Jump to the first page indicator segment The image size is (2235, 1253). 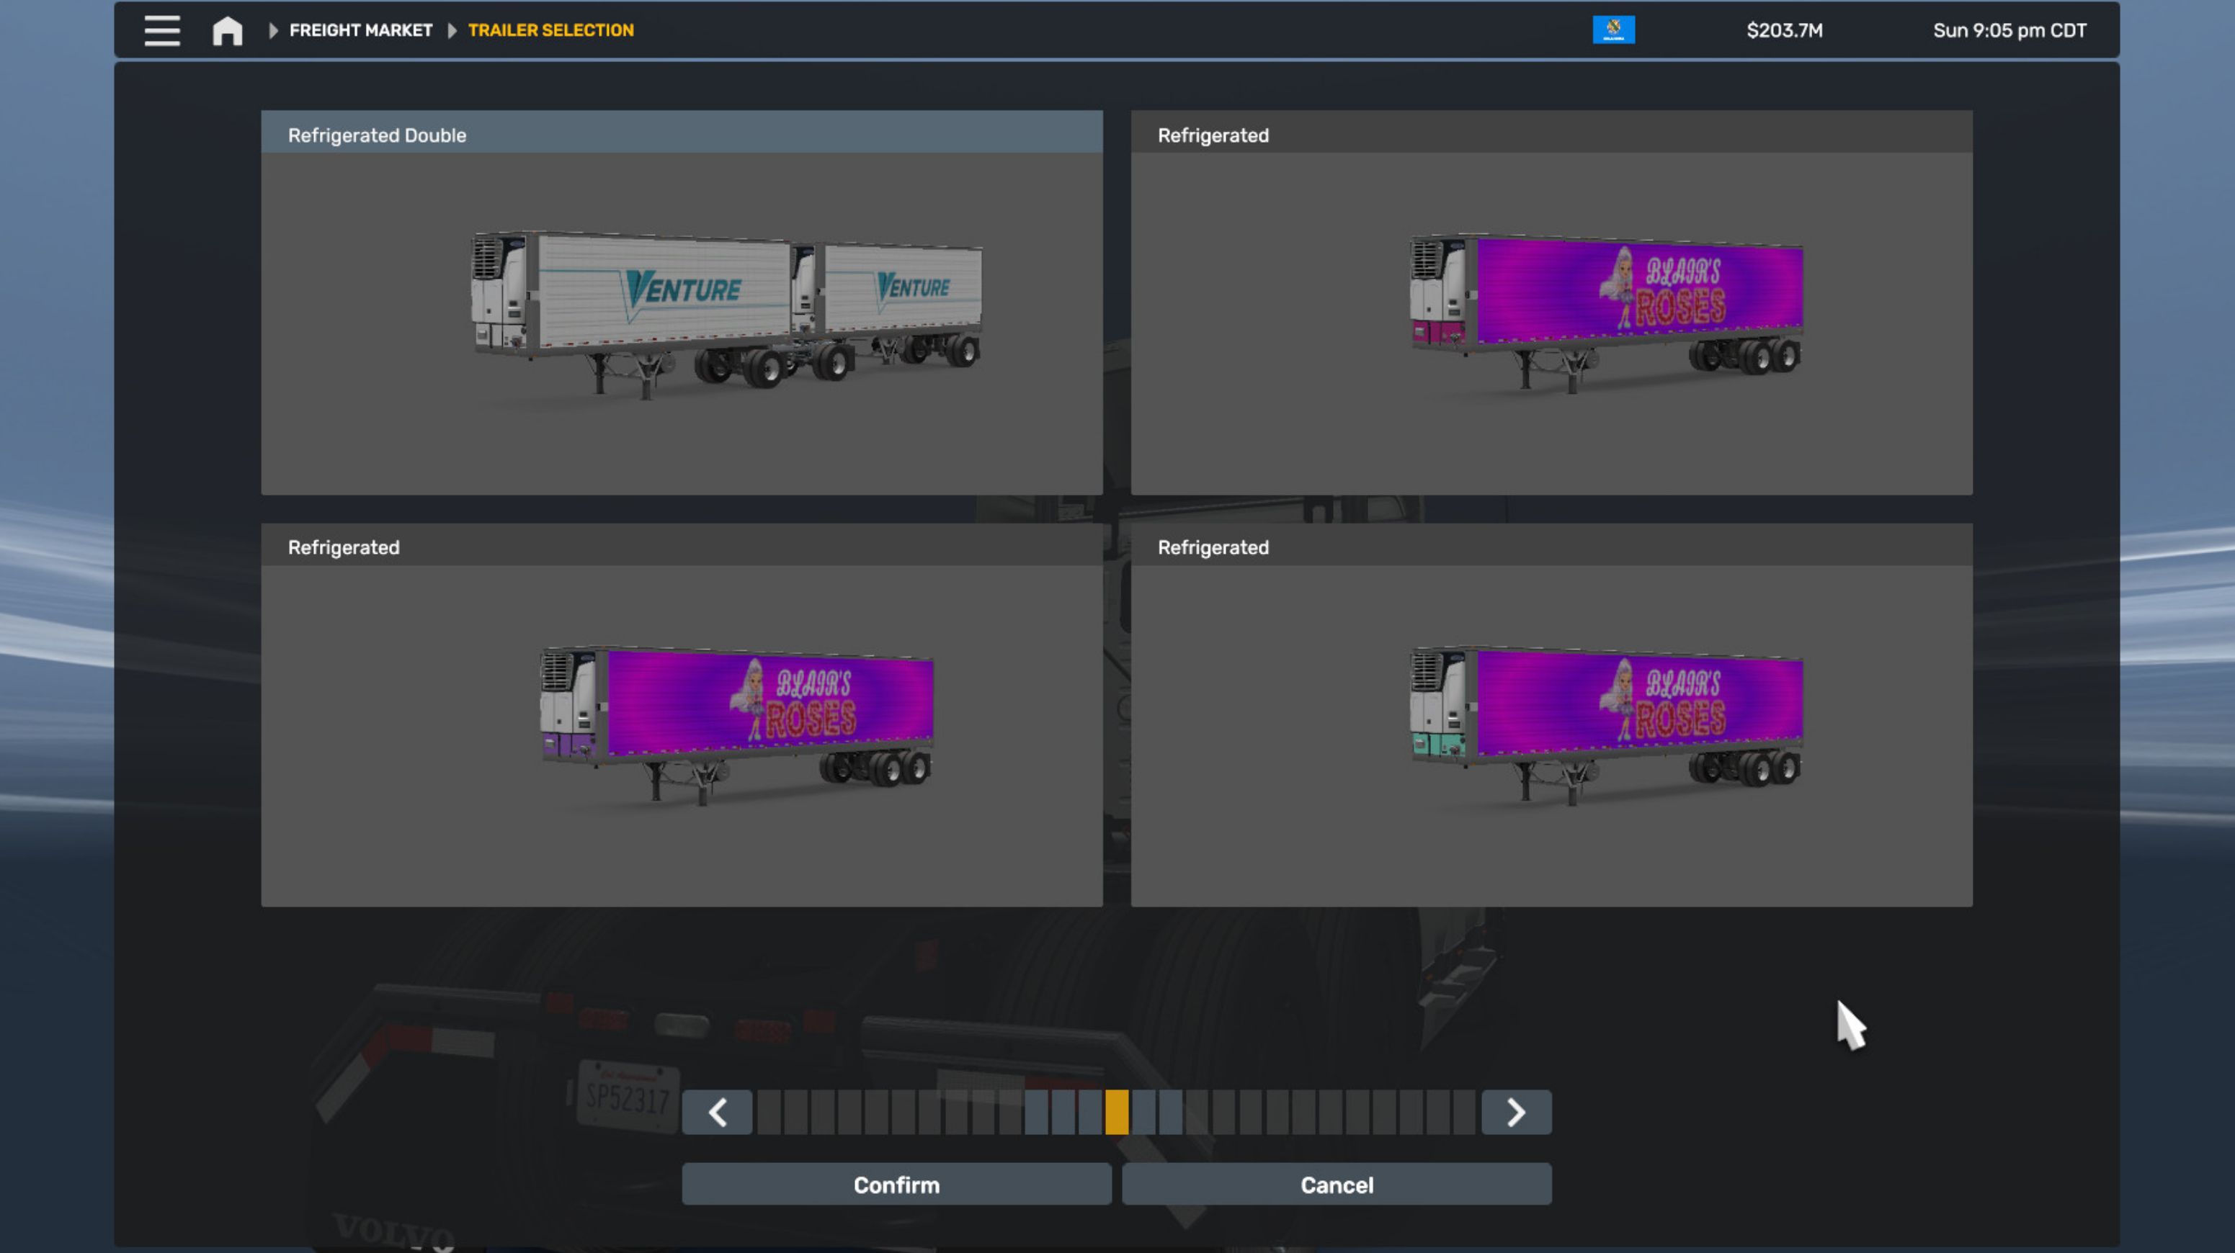point(769,1112)
